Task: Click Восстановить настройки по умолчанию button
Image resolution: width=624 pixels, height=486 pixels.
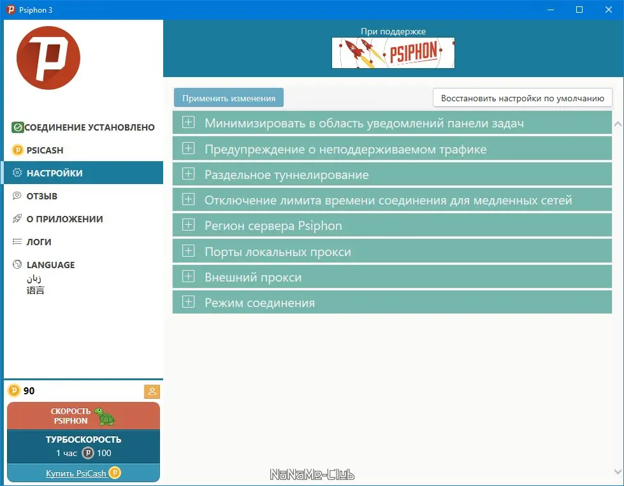Action: tap(523, 98)
